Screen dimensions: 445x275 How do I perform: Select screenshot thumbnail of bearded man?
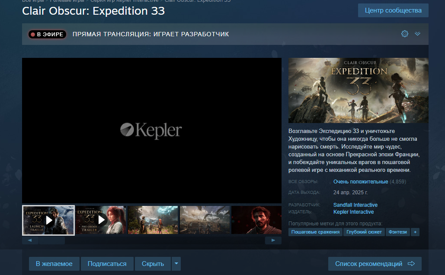point(256,220)
